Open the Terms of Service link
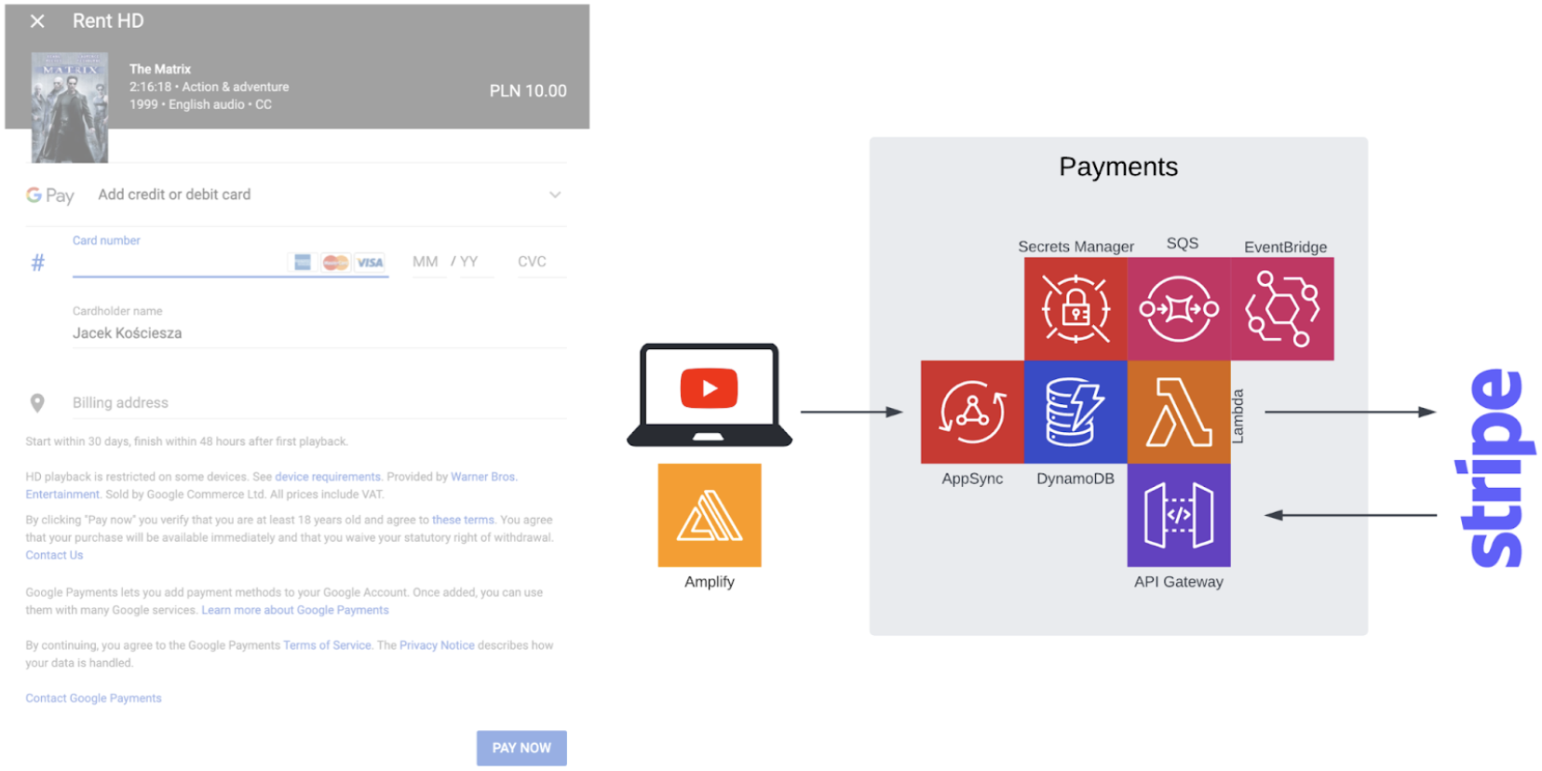This screenshot has width=1542, height=771. (x=327, y=645)
